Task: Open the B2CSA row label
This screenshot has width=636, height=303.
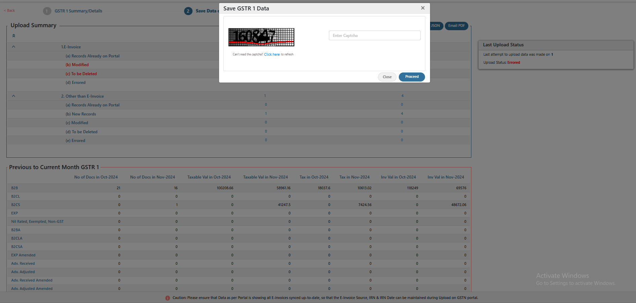Action: click(x=17, y=247)
